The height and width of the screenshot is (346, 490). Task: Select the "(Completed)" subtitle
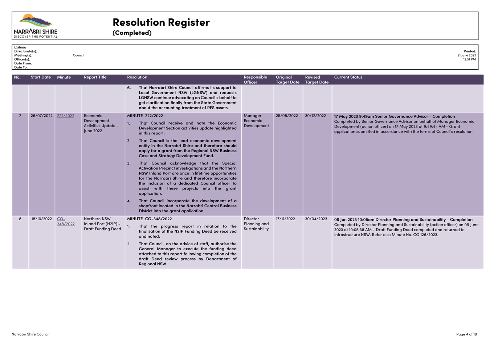(x=132, y=33)
